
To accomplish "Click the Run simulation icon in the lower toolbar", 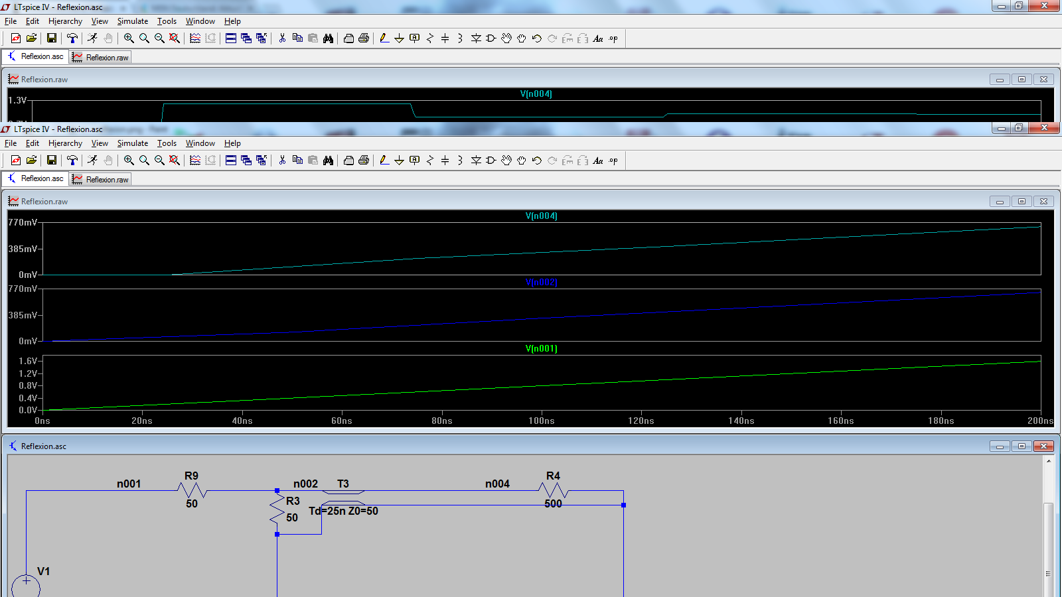I will click(92, 161).
